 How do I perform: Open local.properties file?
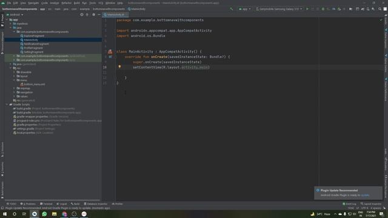click(x=25, y=133)
